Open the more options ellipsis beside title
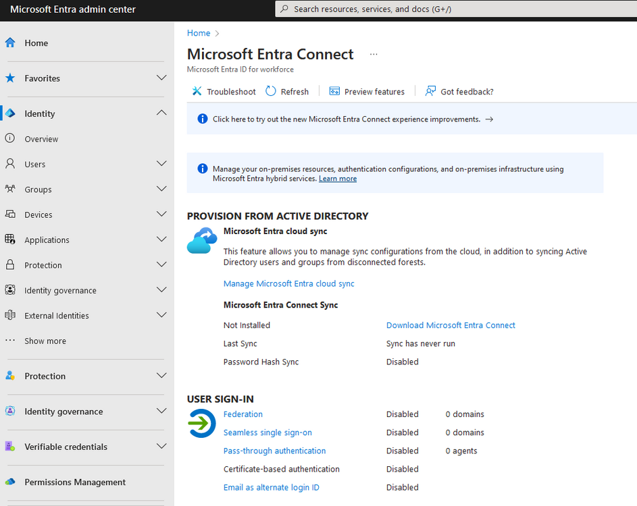This screenshot has height=506, width=637. [374, 54]
